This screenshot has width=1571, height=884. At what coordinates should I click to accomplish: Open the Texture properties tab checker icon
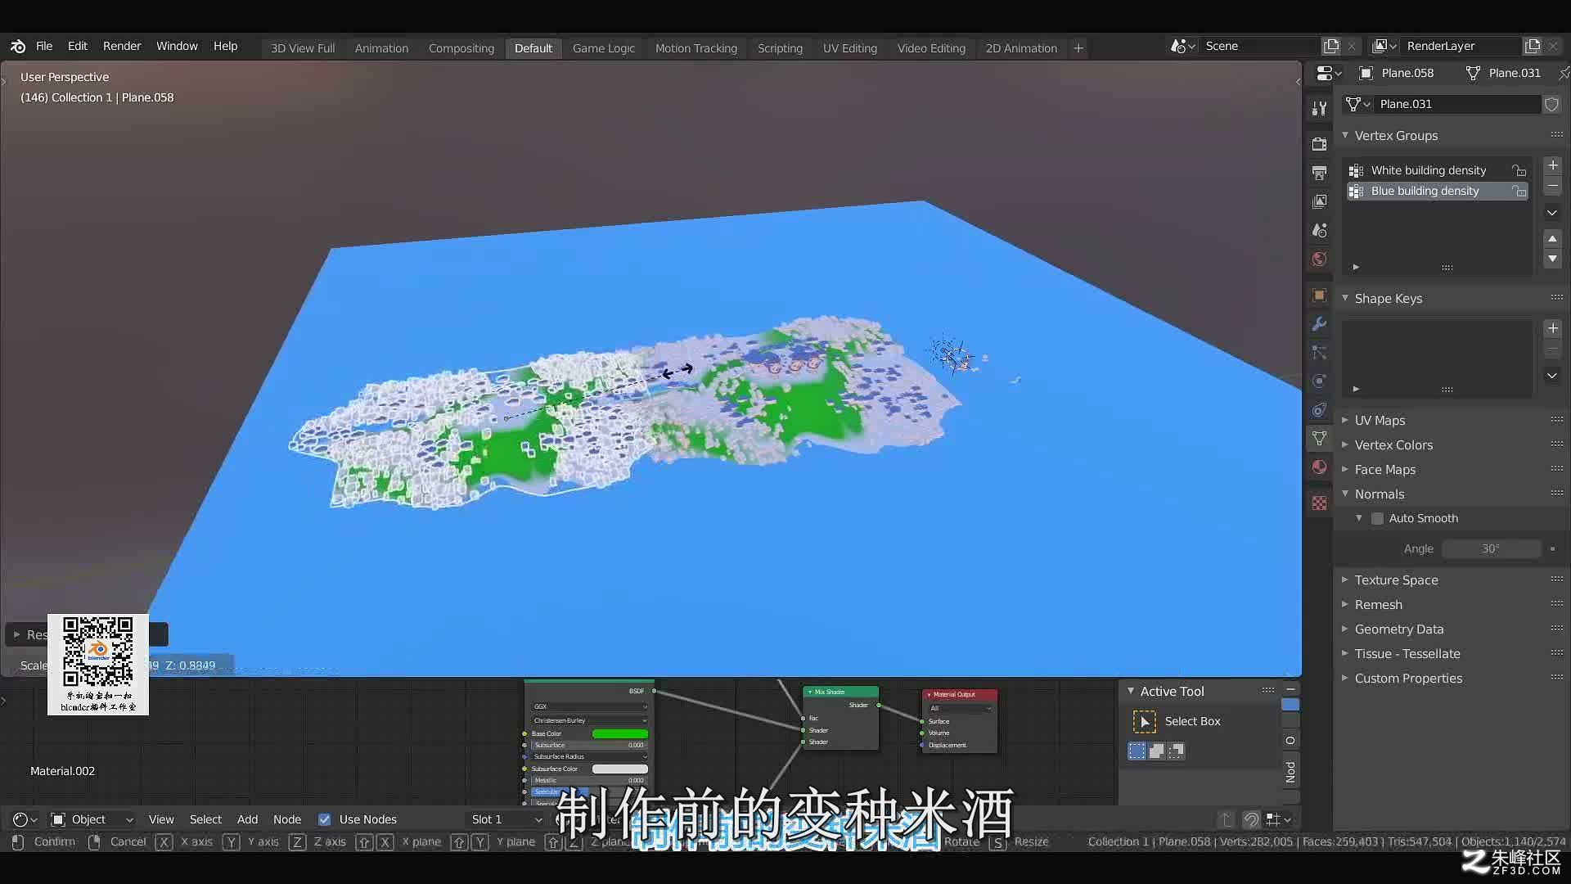click(1319, 503)
